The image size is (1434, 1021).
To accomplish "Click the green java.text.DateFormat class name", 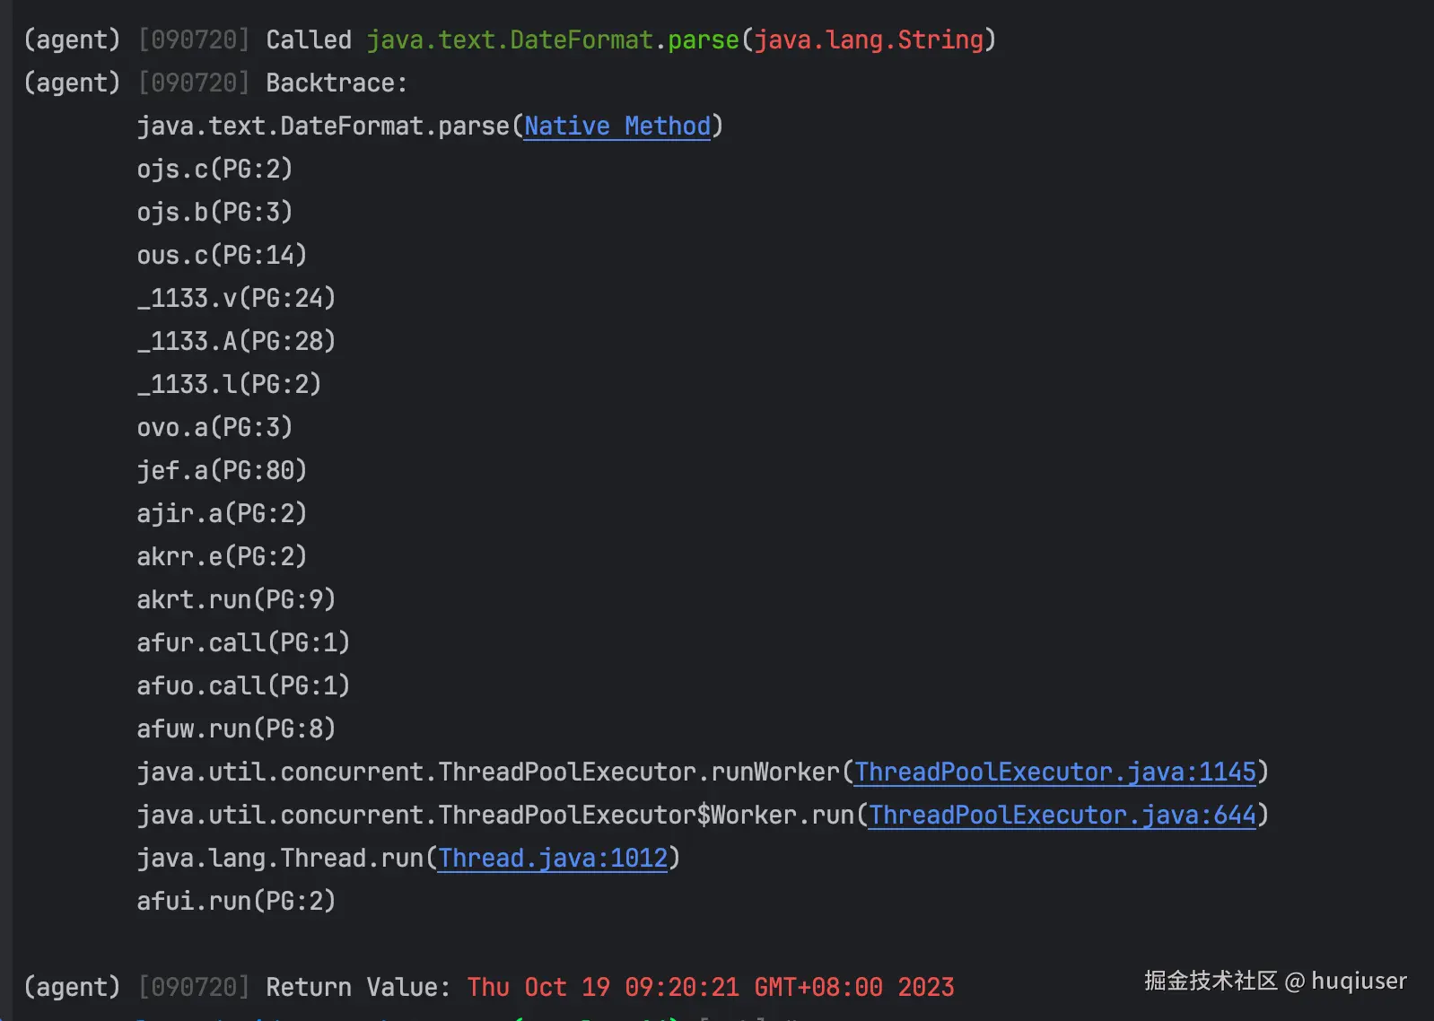I will pyautogui.click(x=510, y=40).
